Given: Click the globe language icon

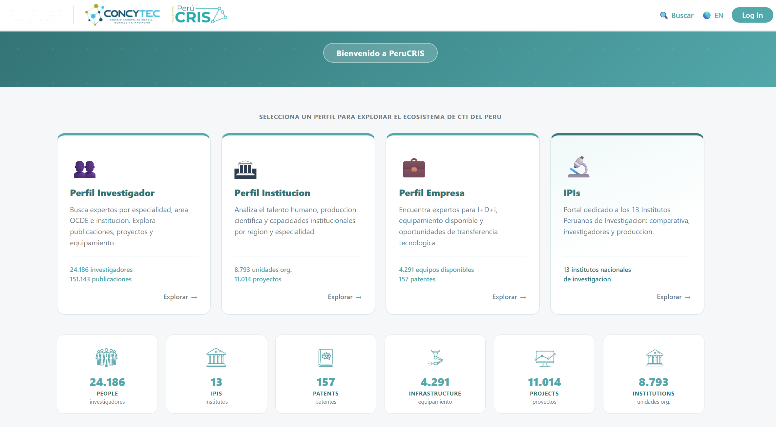Looking at the screenshot, I should click(707, 15).
